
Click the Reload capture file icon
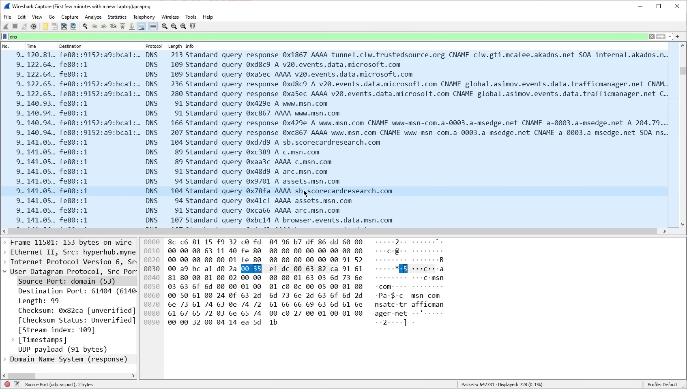tap(73, 26)
